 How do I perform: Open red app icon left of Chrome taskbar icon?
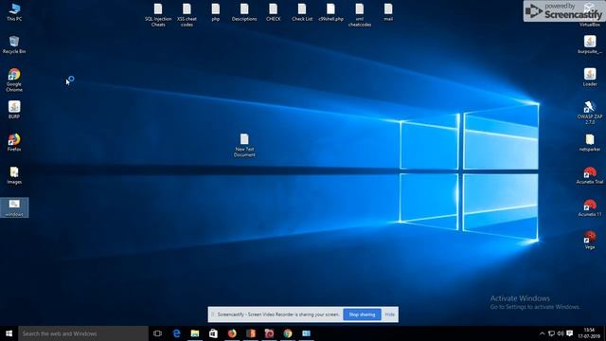pos(269,333)
